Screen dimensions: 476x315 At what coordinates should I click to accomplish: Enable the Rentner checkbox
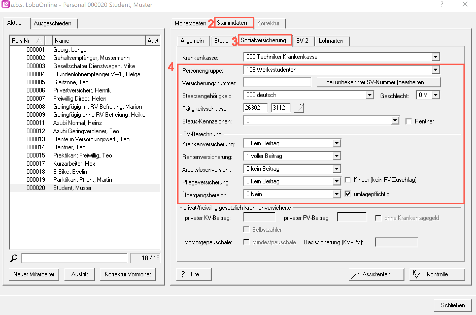click(409, 121)
